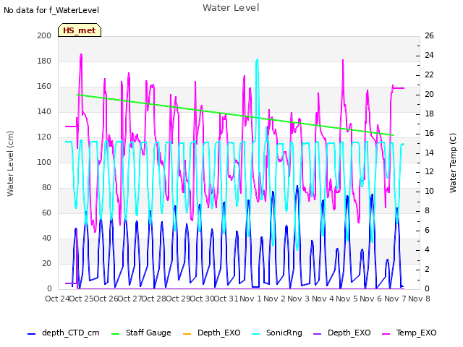Click the blue depth_CTD_cm legend swatch
Viewport: 463px width, 347px height.
[x=31, y=334]
